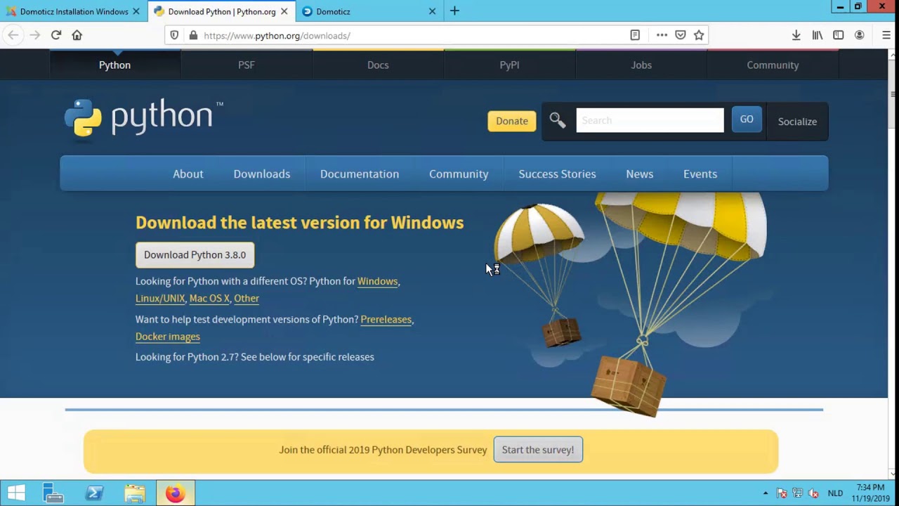Click Download Python 3.8.0 button

point(195,255)
